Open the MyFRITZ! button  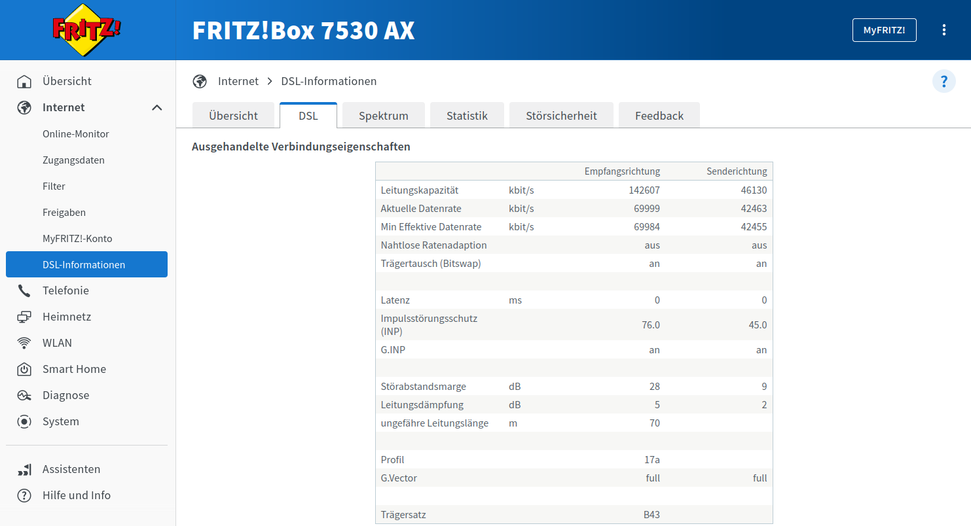click(x=884, y=30)
